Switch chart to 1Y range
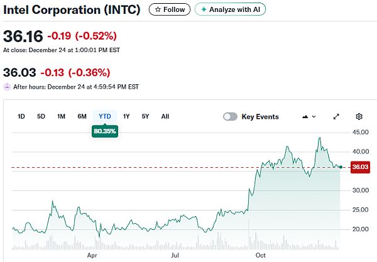Viewport: 377px width, 262px height. (126, 116)
